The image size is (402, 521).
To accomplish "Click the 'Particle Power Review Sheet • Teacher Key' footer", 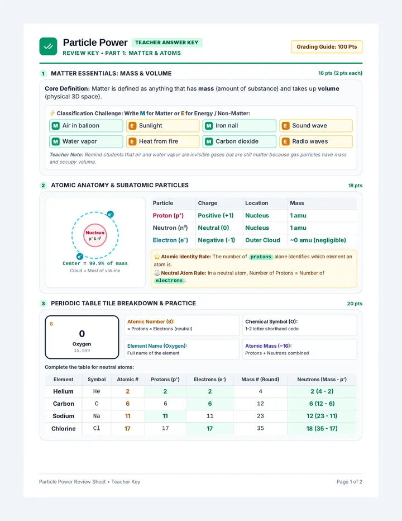I will (x=90, y=482).
